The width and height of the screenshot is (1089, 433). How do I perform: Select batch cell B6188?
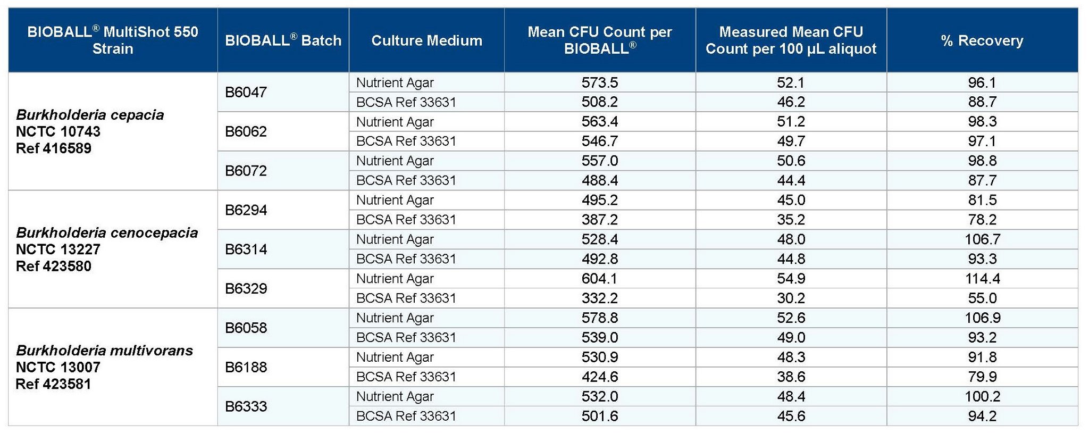point(246,367)
